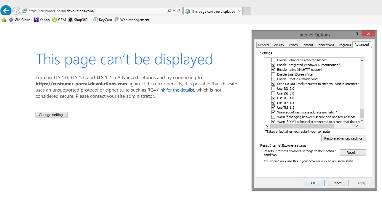The width and height of the screenshot is (382, 197).
Task: Uncheck the Use TLS 1.0 option
Action: pyautogui.click(x=274, y=98)
